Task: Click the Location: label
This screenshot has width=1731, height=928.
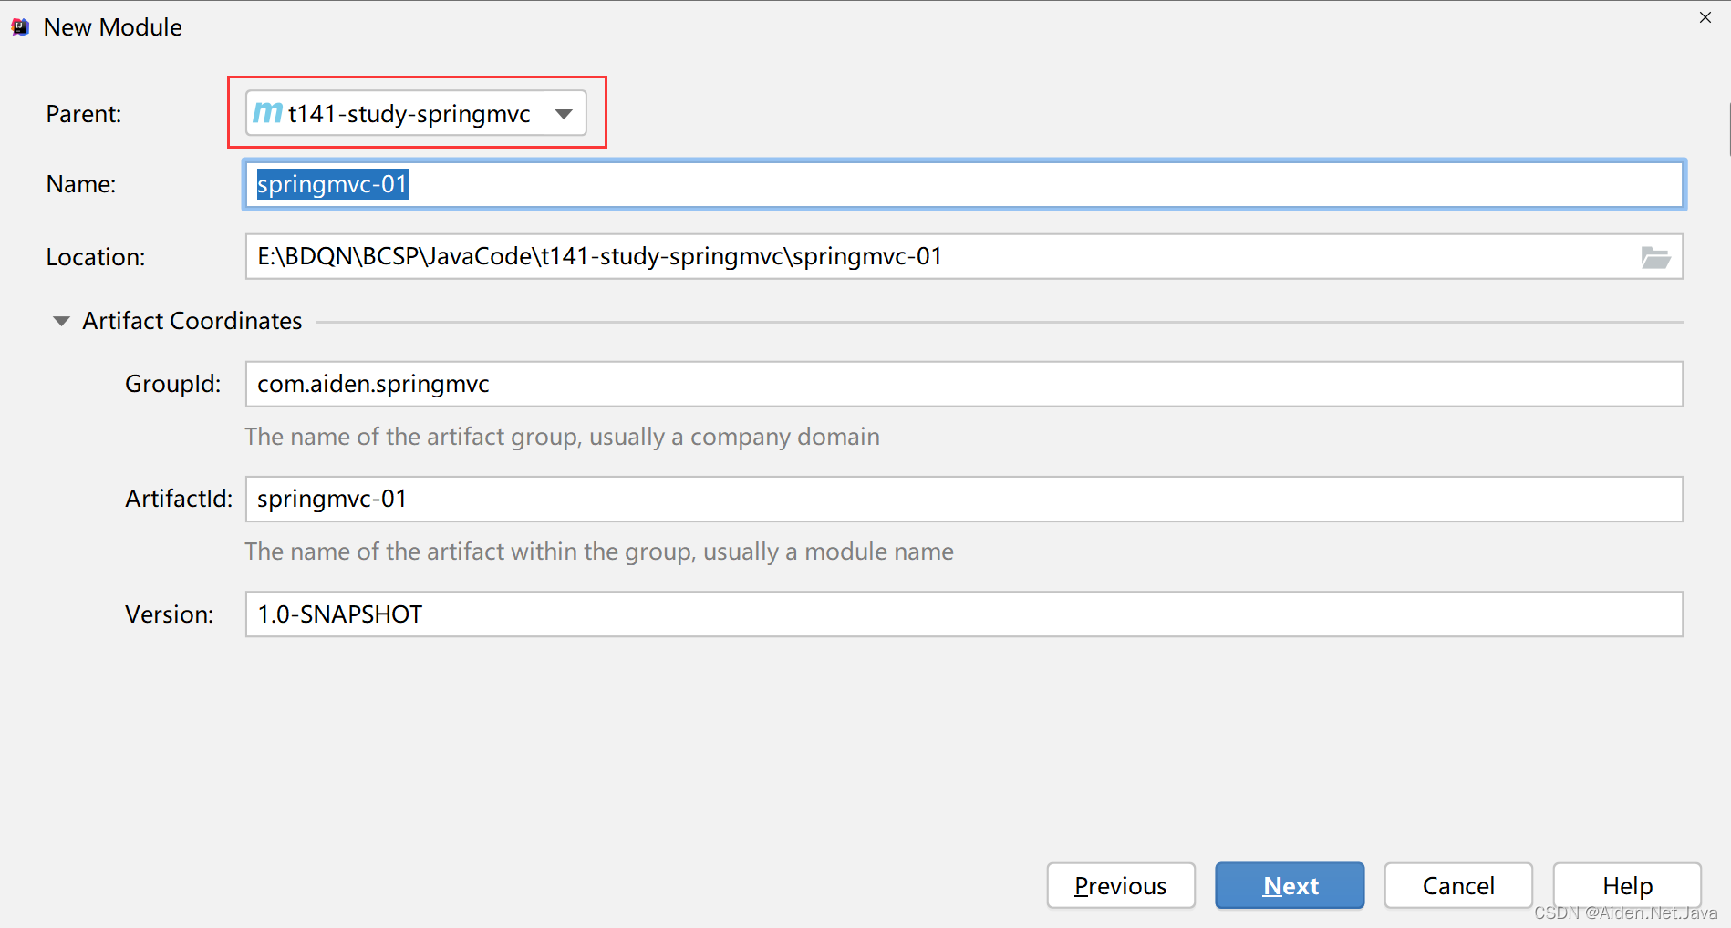Action: 96,257
